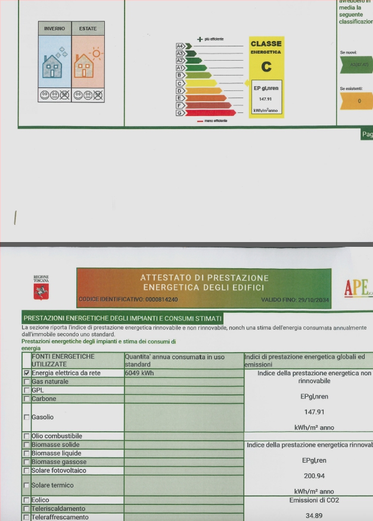Check the GPL checkbox

27,390
